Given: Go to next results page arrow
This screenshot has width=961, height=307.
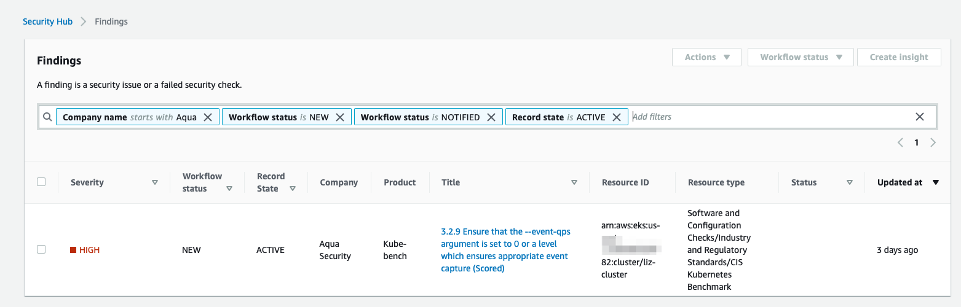Looking at the screenshot, I should pyautogui.click(x=933, y=142).
